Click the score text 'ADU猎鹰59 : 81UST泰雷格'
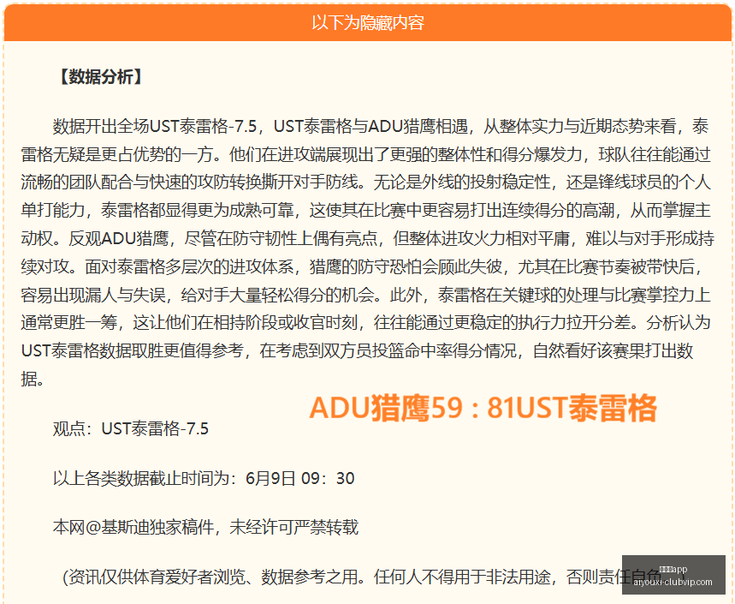735x604 pixels. point(483,407)
